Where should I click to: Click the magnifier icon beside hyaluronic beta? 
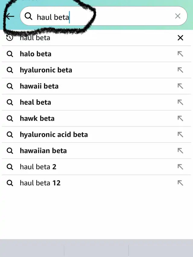click(x=10, y=70)
